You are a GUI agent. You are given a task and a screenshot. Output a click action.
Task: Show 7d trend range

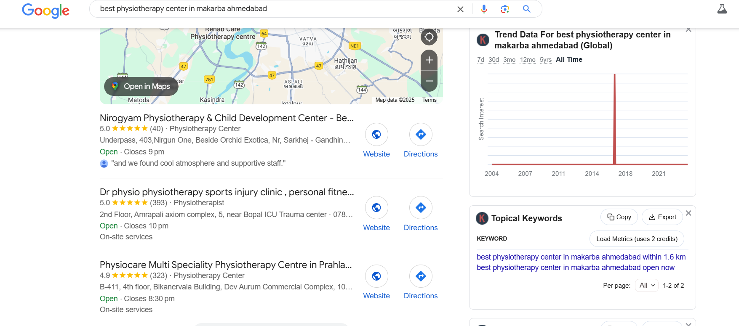point(480,60)
